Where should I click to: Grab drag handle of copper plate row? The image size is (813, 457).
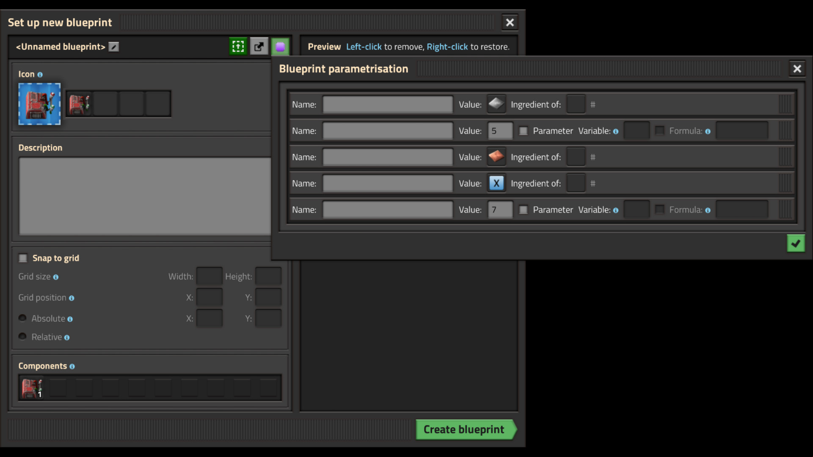tap(785, 157)
